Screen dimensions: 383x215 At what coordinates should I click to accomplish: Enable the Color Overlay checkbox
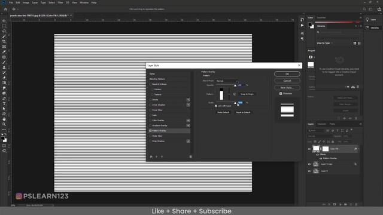150,121
